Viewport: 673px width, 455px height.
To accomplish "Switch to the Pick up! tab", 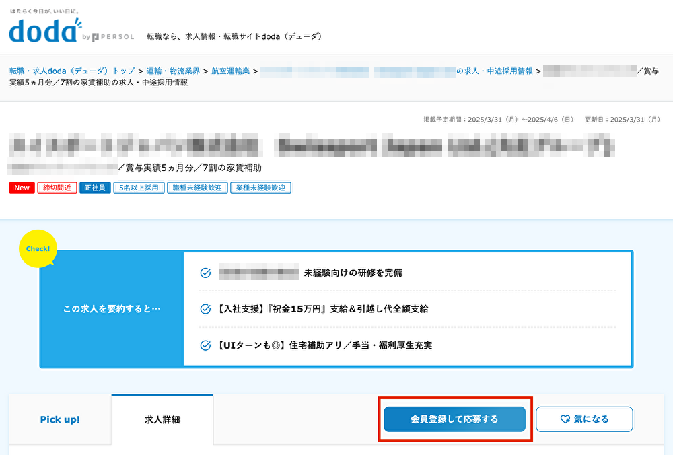I will click(60, 419).
